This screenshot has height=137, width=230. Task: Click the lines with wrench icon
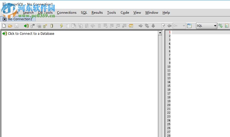(x=106, y=26)
